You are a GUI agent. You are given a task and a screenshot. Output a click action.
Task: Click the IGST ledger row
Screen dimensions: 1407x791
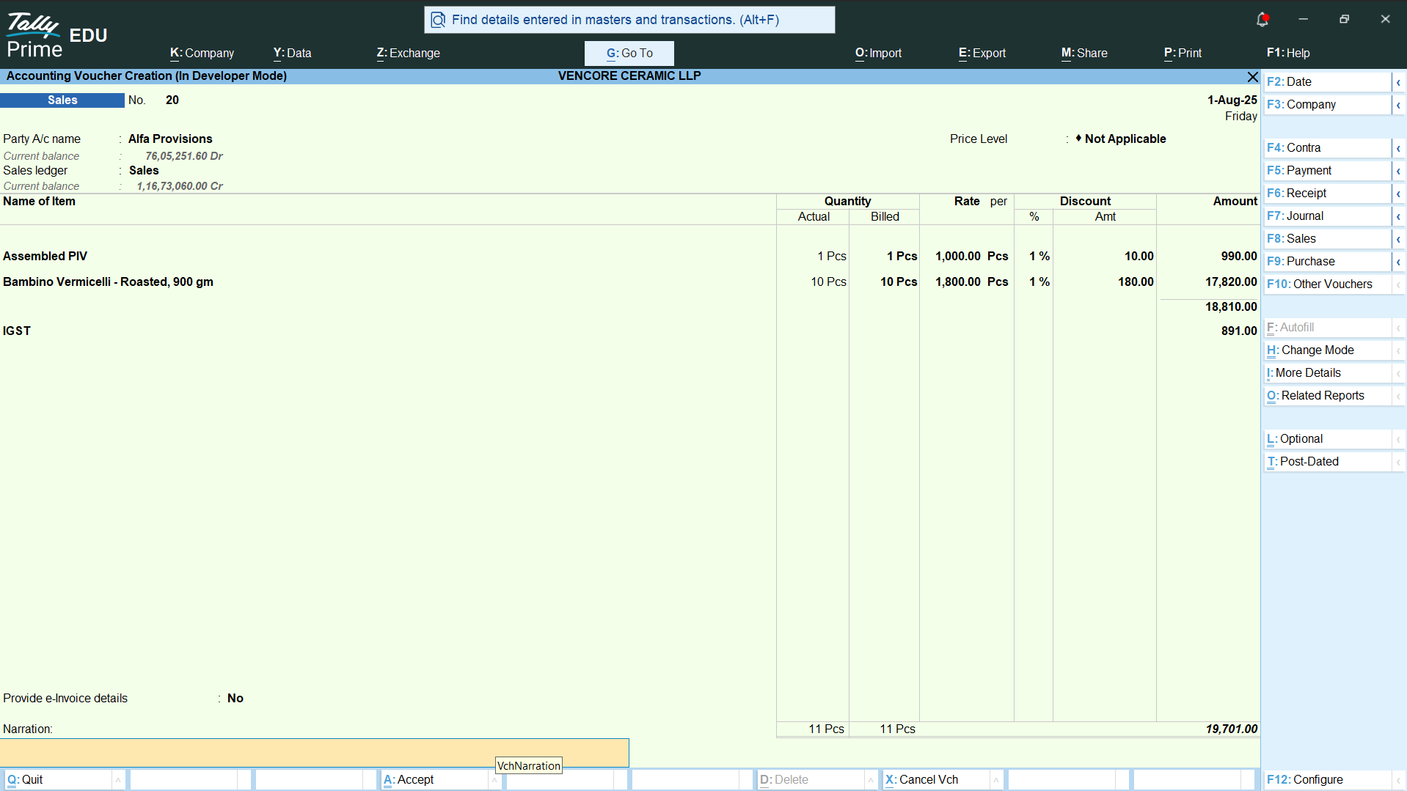tap(629, 331)
